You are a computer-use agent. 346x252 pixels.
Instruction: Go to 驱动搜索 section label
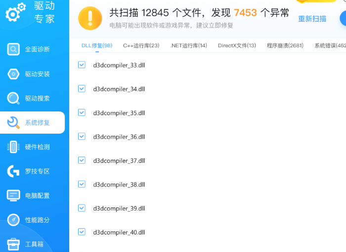[x=37, y=98]
